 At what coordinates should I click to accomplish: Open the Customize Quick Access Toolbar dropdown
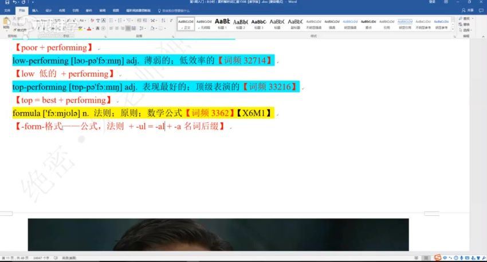pos(33,2)
